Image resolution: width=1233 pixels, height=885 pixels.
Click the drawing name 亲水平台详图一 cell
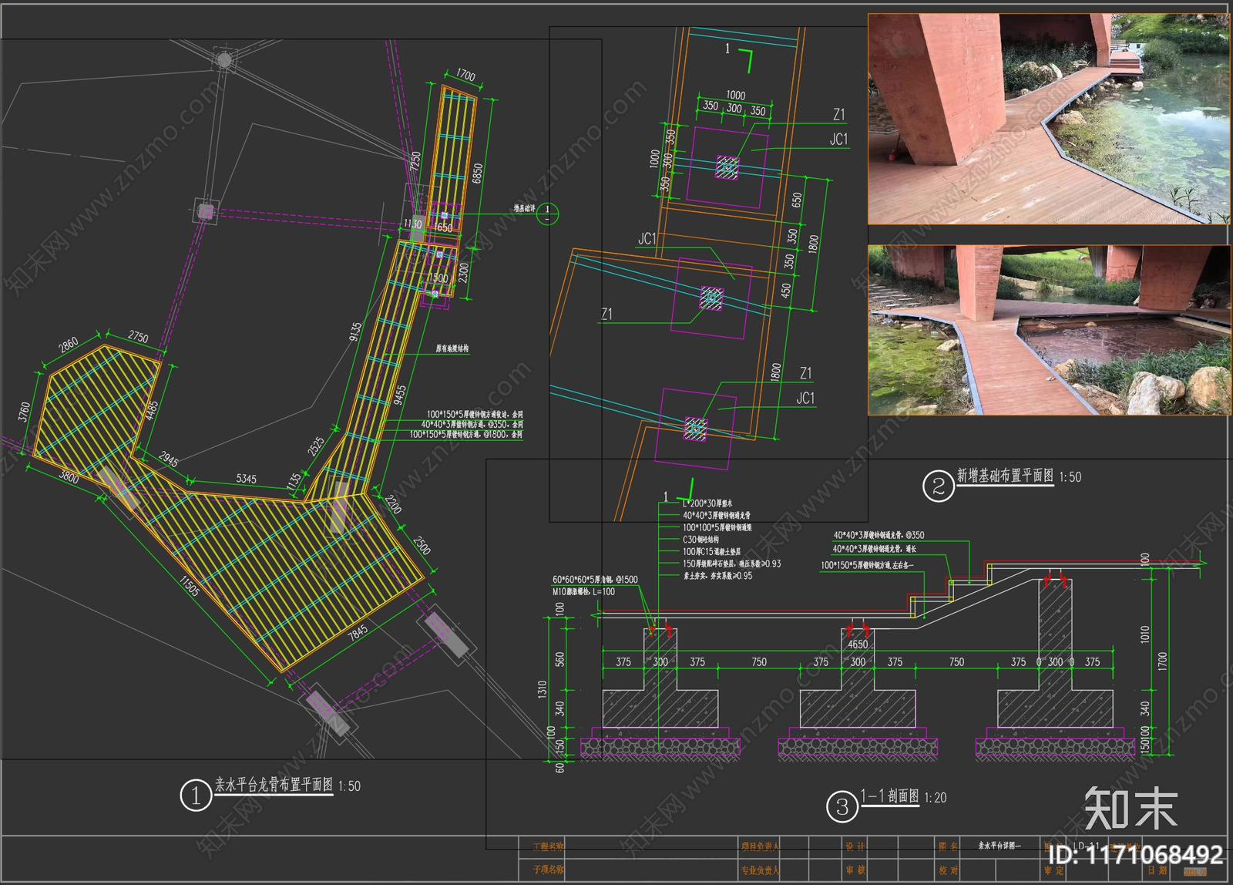1000,846
